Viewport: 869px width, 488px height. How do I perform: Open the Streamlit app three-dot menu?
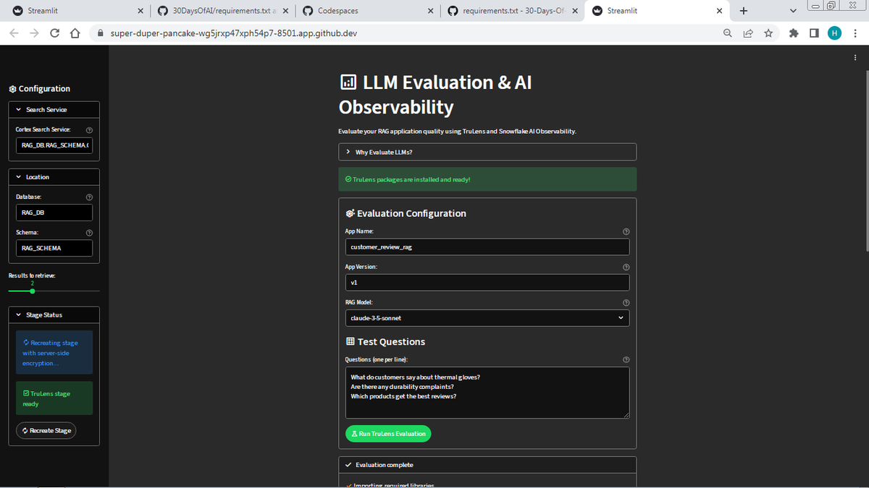pyautogui.click(x=855, y=59)
